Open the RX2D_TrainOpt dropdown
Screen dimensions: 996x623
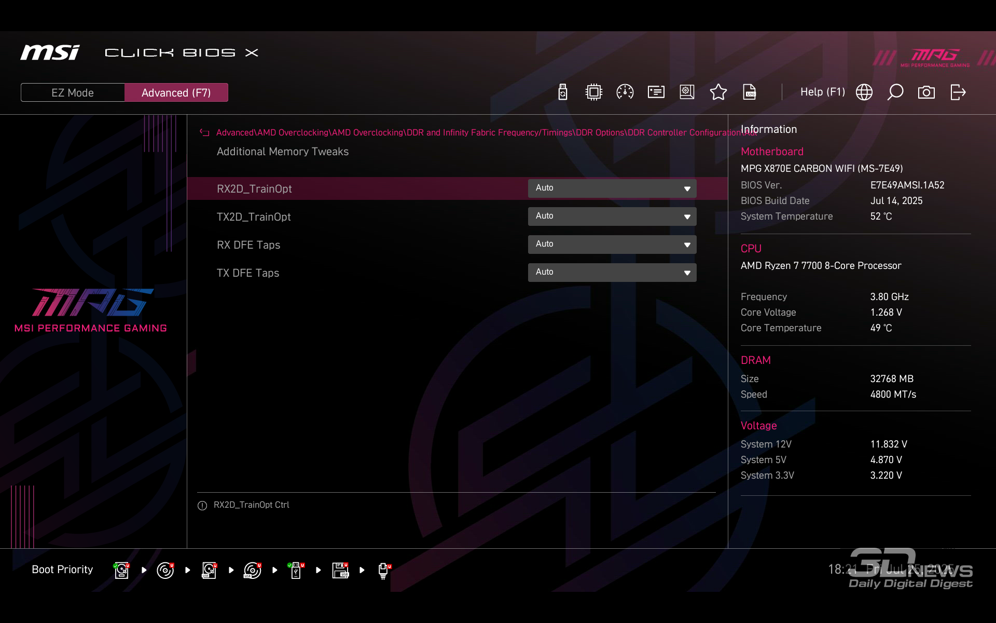612,188
